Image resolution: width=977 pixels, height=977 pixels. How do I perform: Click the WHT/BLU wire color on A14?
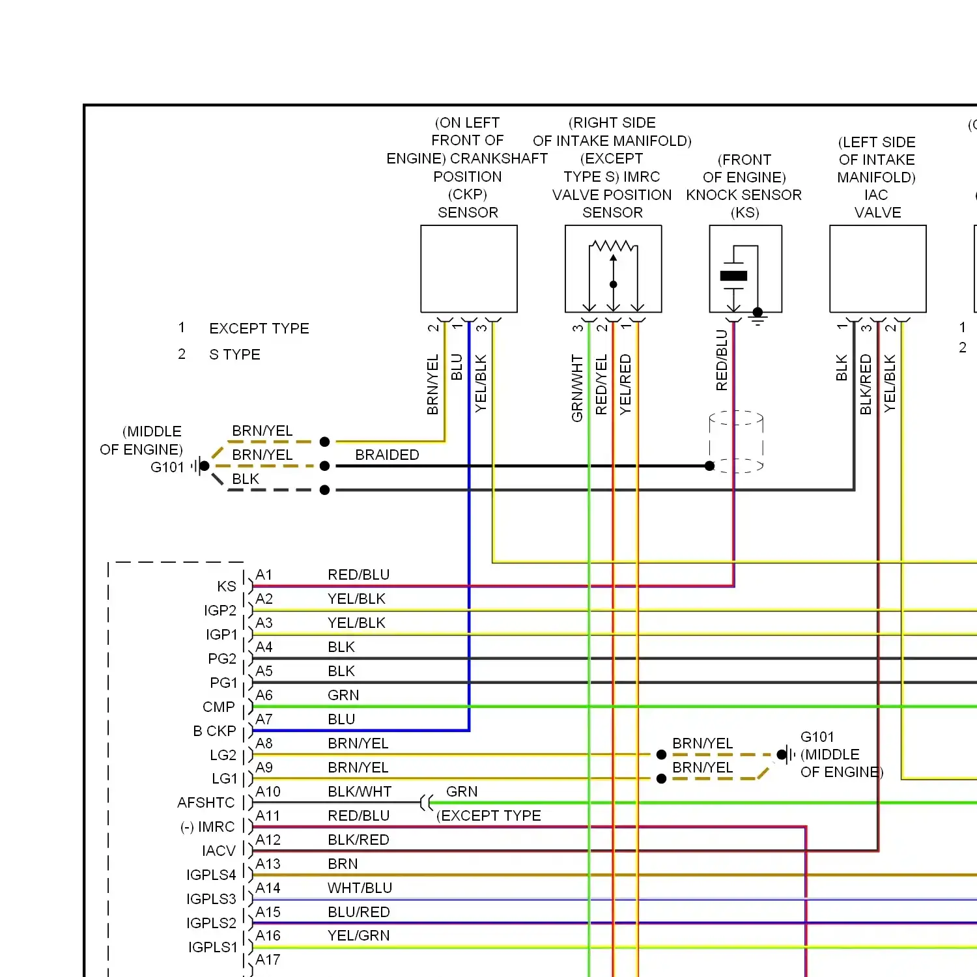pyautogui.click(x=360, y=888)
